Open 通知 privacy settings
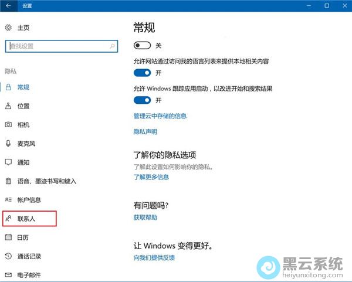352x282 pixels. [23, 162]
